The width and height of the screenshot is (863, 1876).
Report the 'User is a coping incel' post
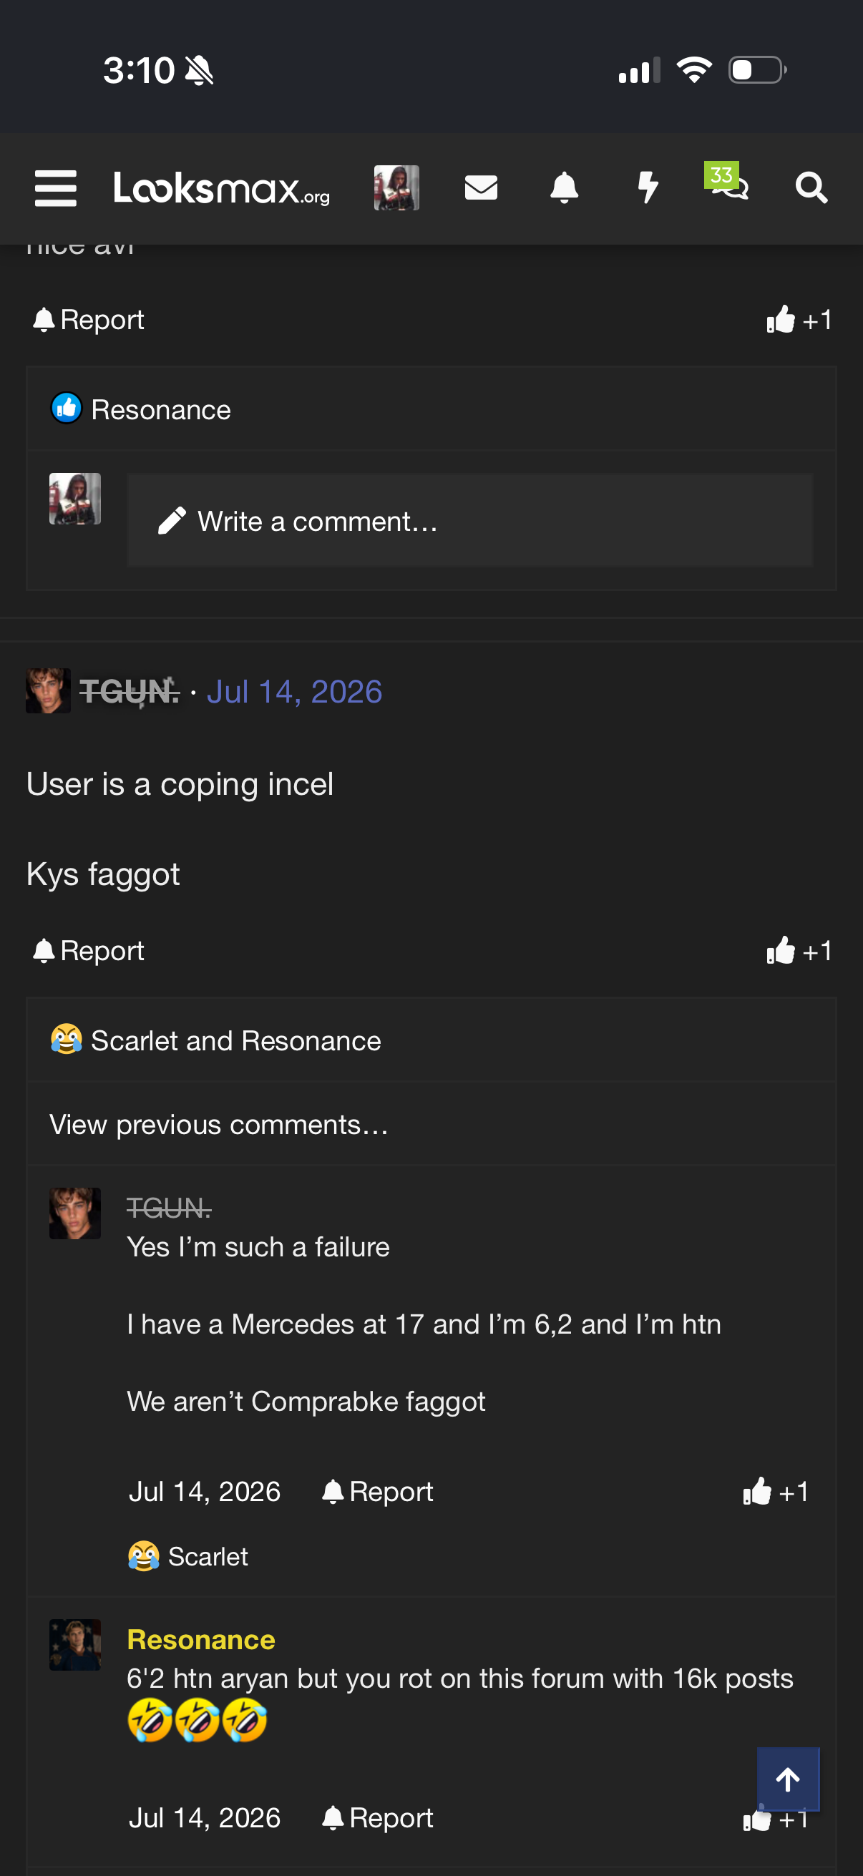coord(89,950)
